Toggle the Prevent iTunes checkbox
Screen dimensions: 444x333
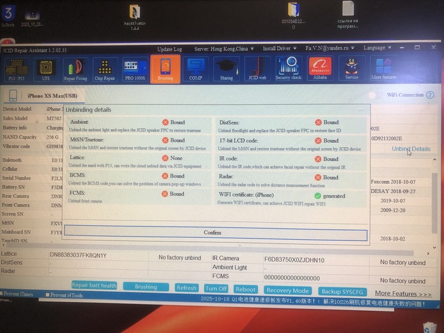coord(3,295)
